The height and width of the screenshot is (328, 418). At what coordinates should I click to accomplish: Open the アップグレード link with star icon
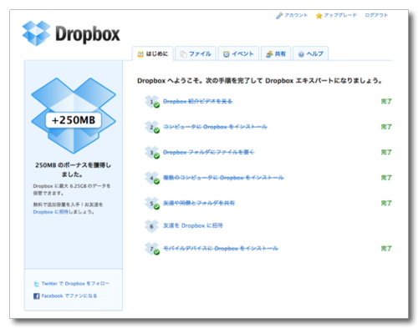[336, 15]
